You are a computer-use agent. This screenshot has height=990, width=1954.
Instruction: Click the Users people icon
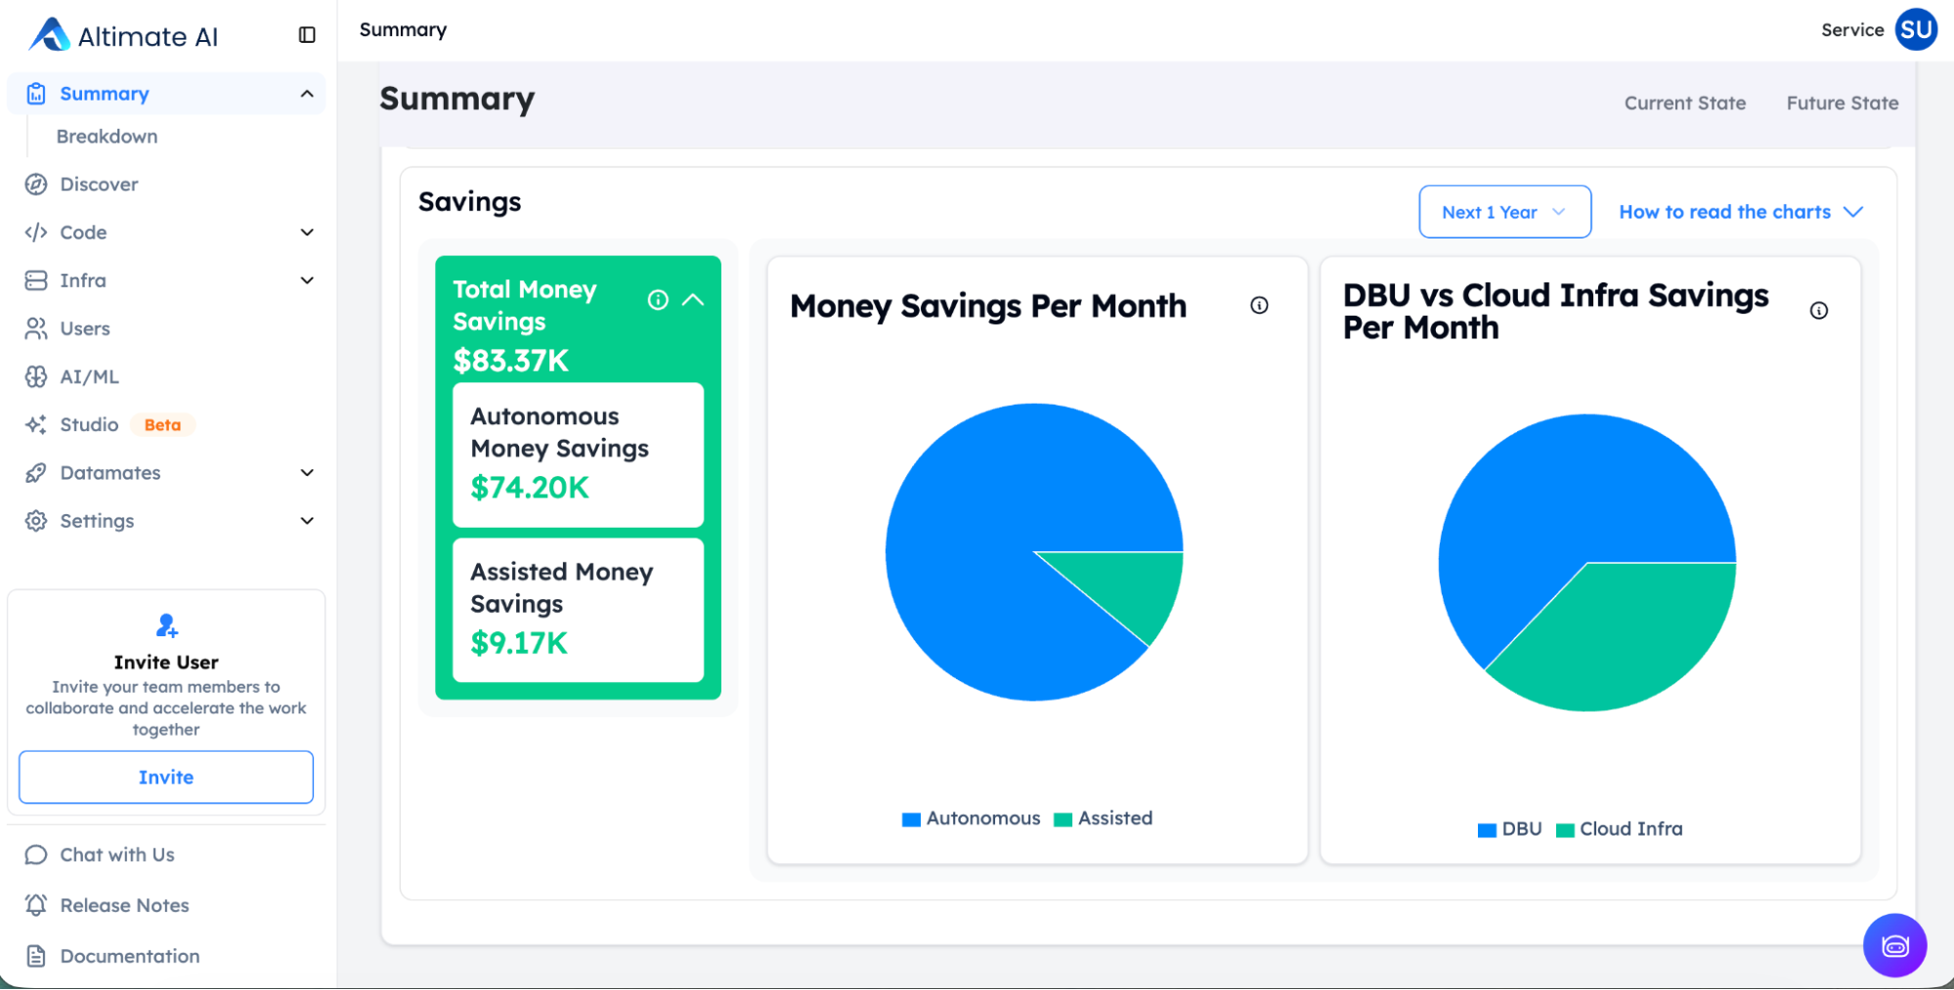(36, 328)
